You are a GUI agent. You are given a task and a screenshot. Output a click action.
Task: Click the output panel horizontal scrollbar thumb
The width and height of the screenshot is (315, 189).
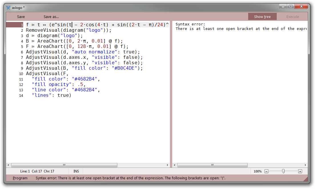(212, 165)
